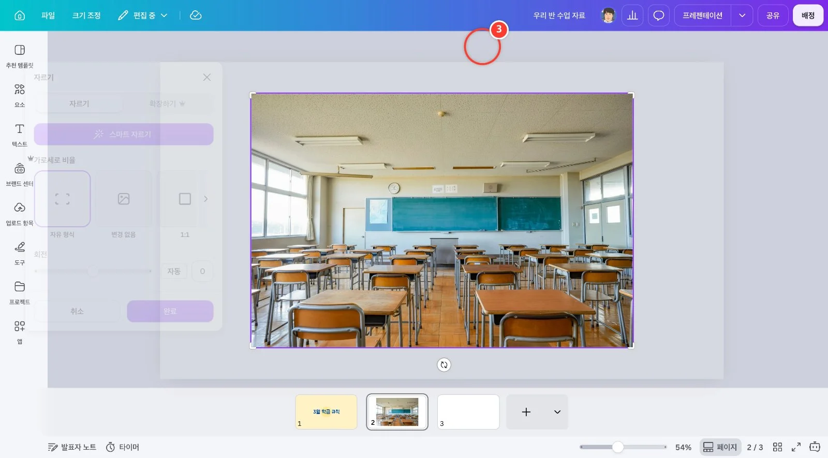Select page 1 thumbnail 3월 학급 규칙
Screen dimensions: 828x458
coord(326,412)
